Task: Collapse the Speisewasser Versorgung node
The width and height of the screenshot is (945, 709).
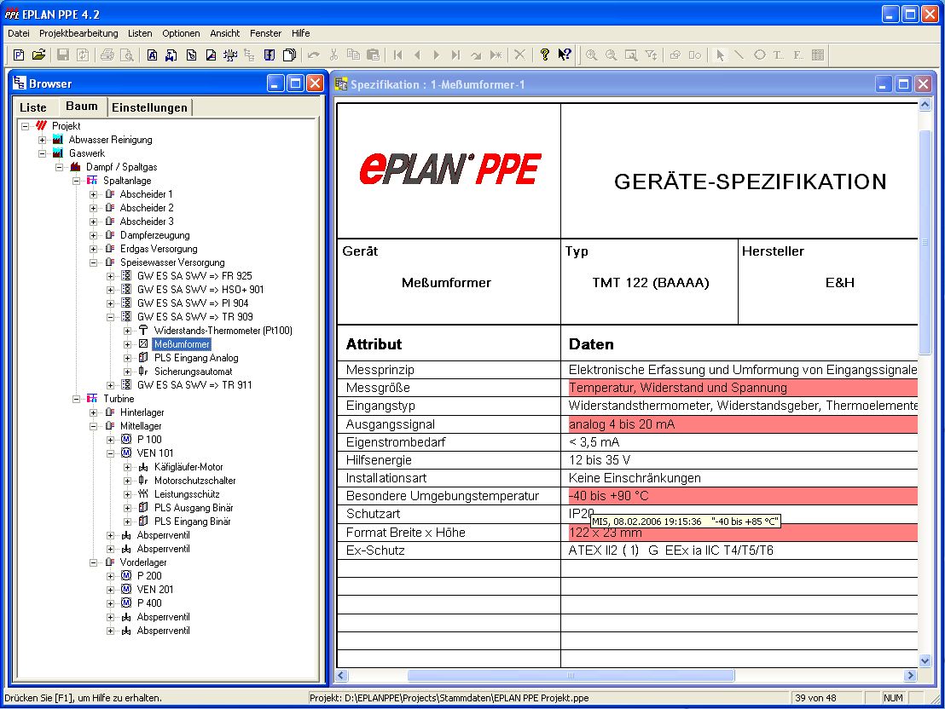Action: (x=94, y=262)
